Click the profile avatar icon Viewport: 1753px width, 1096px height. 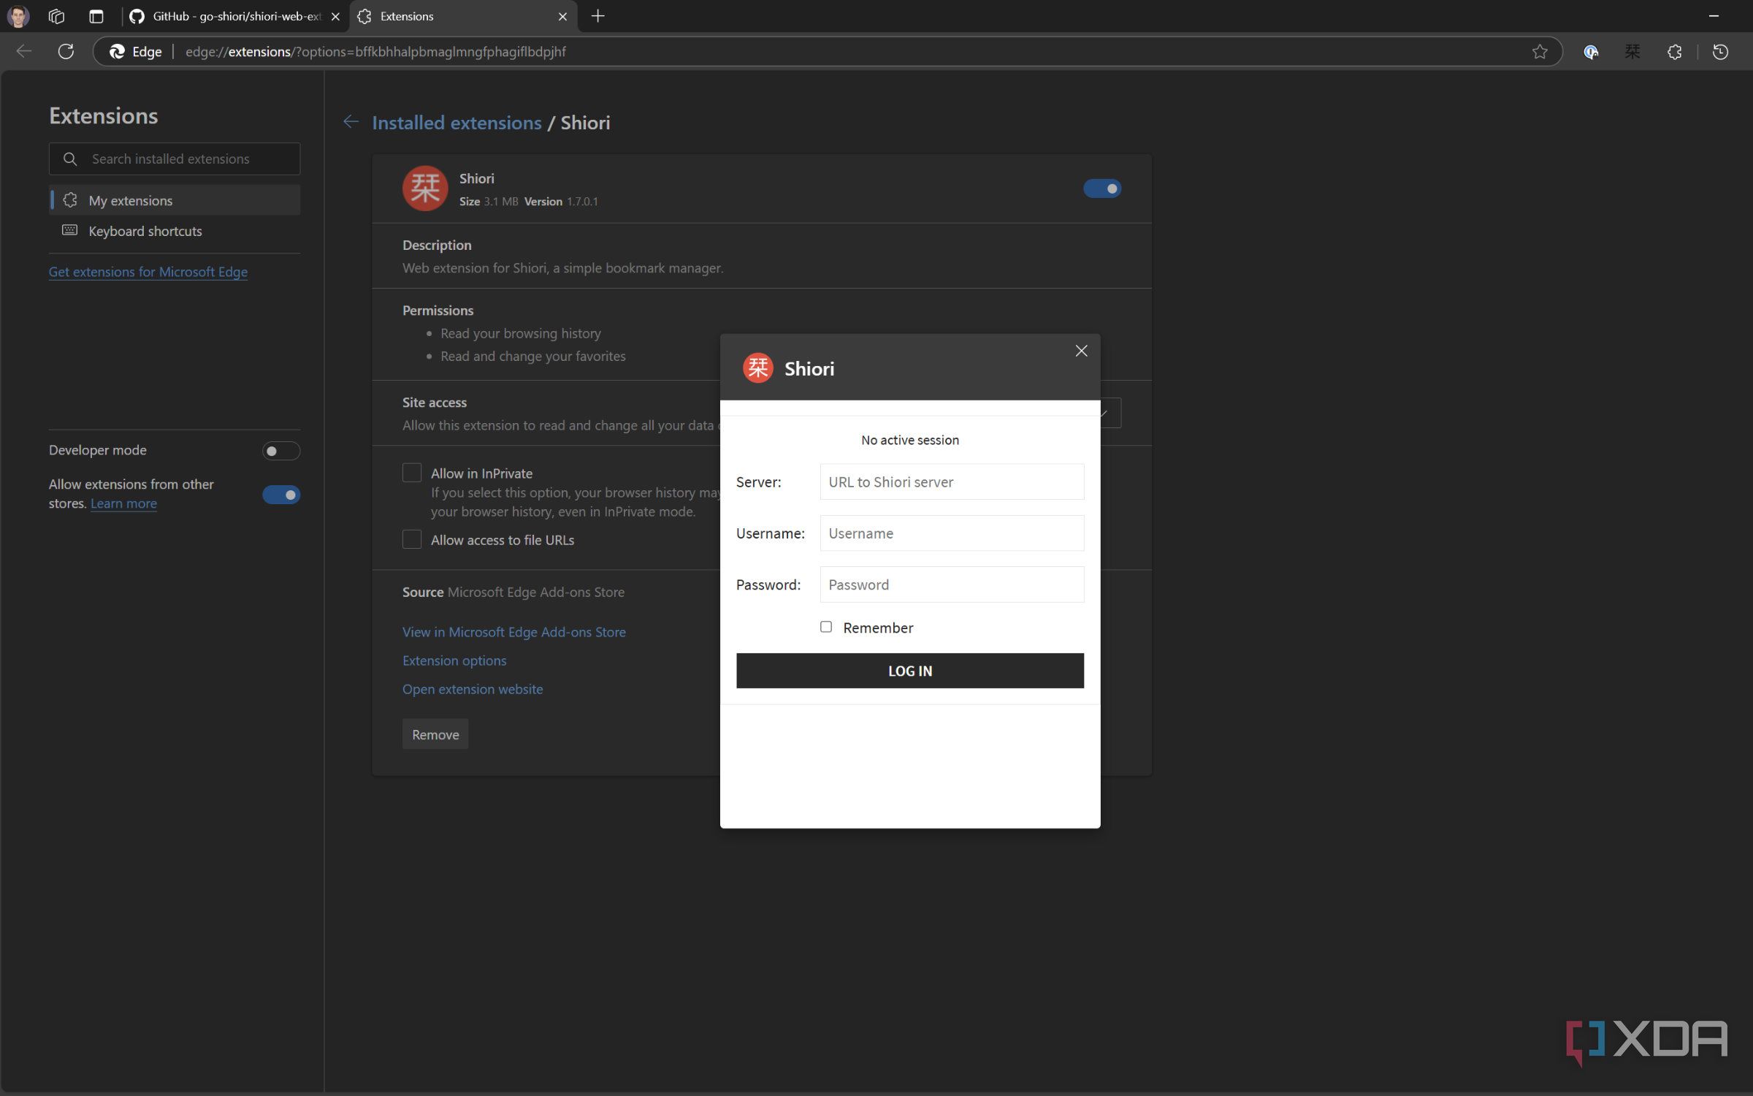[x=18, y=16]
